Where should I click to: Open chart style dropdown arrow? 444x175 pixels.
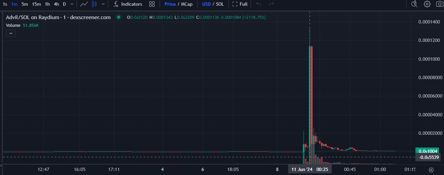[x=103, y=4]
